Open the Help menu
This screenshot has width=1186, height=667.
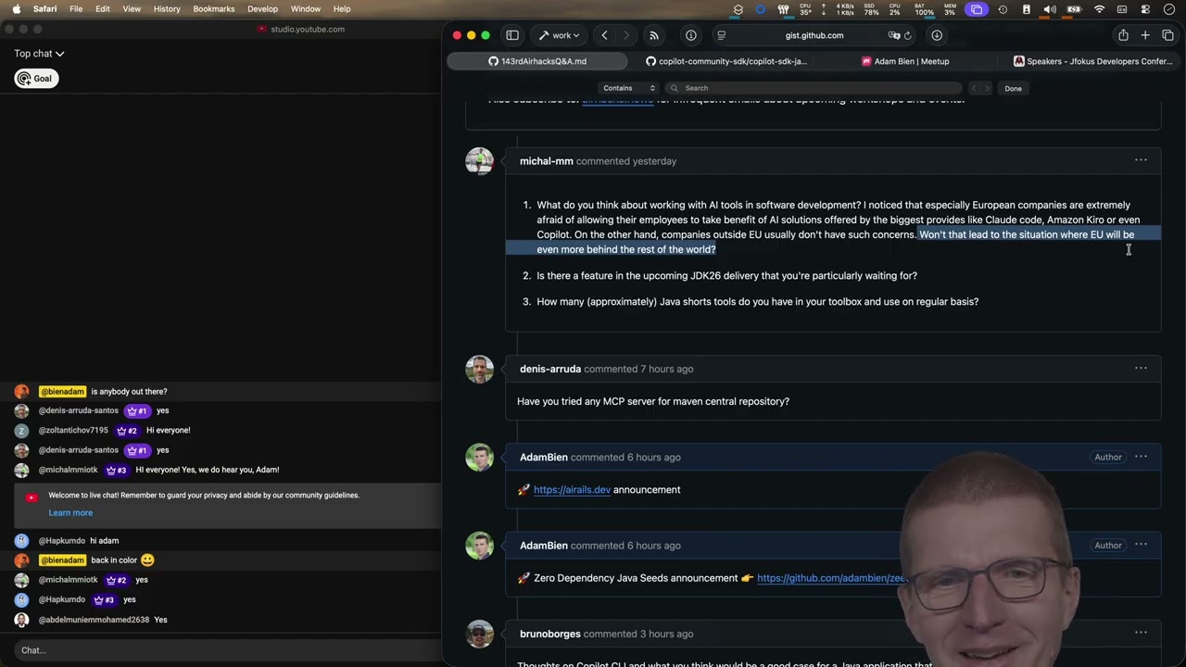point(342,8)
